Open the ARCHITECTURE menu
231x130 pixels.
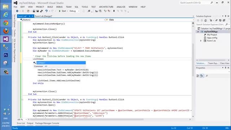[106, 7]
